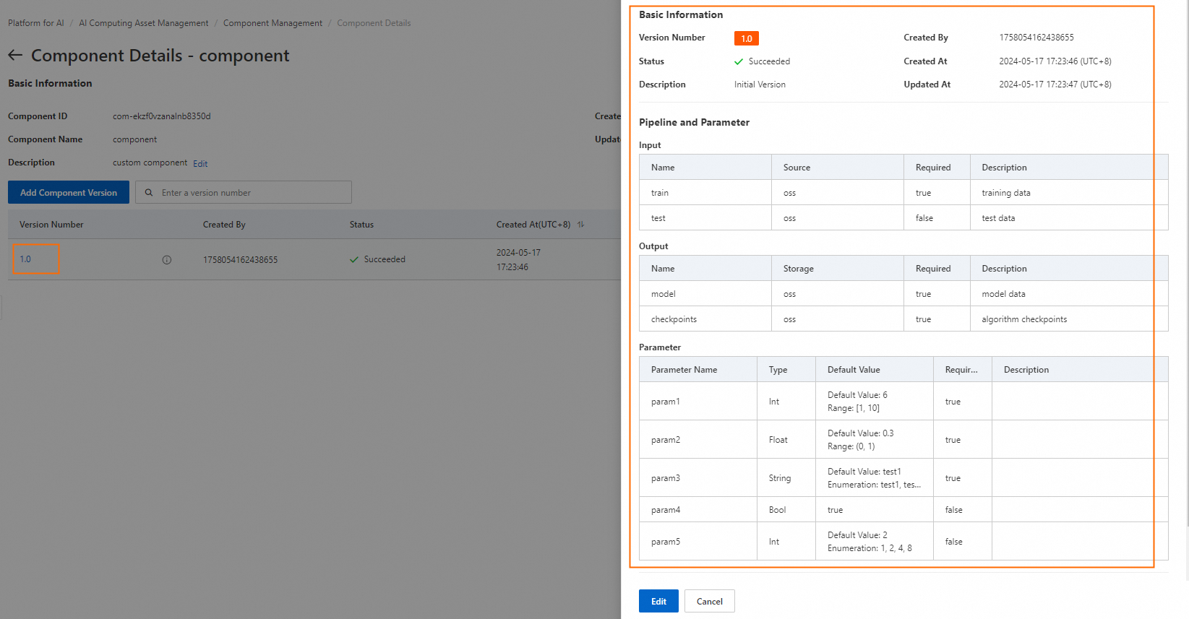Select the param1 parameter name
The height and width of the screenshot is (619, 1189).
[666, 402]
